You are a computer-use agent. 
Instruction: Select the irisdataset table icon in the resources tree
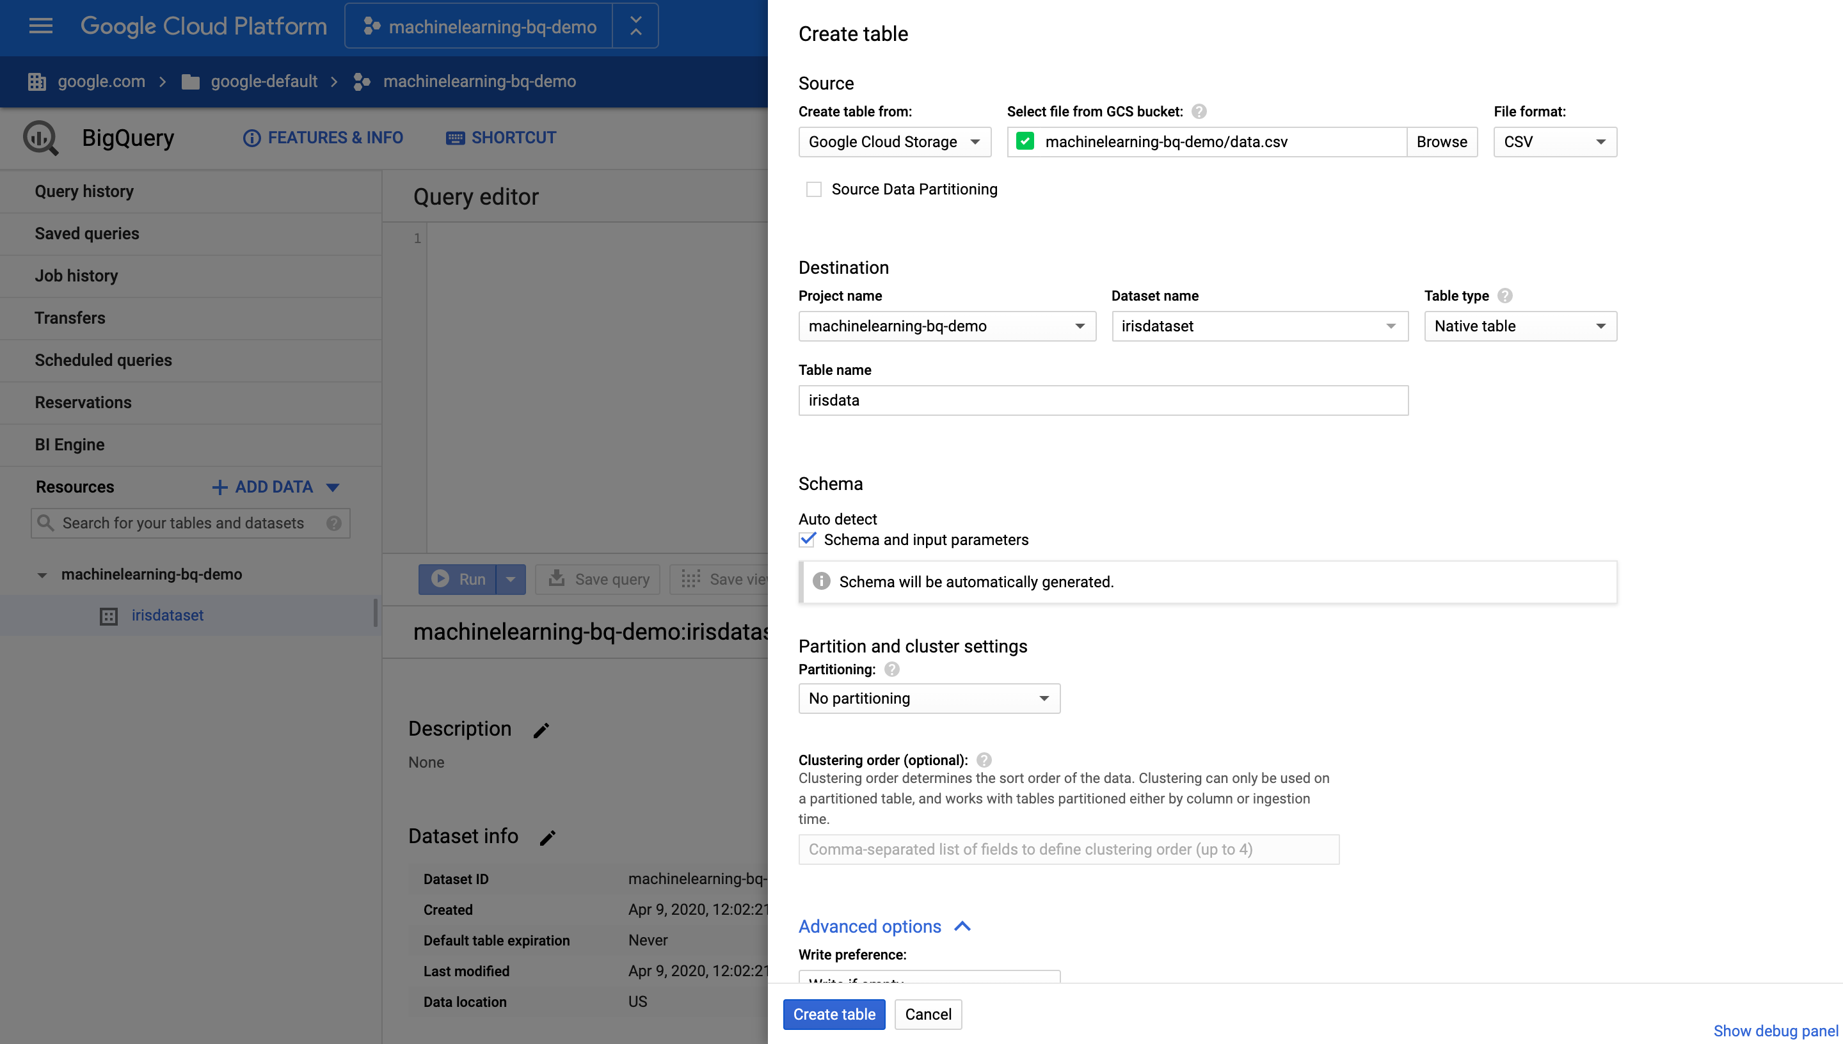pos(107,615)
